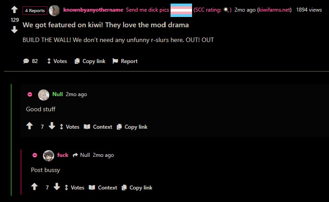Click the post author's avatar thumbnail

pos(54,10)
